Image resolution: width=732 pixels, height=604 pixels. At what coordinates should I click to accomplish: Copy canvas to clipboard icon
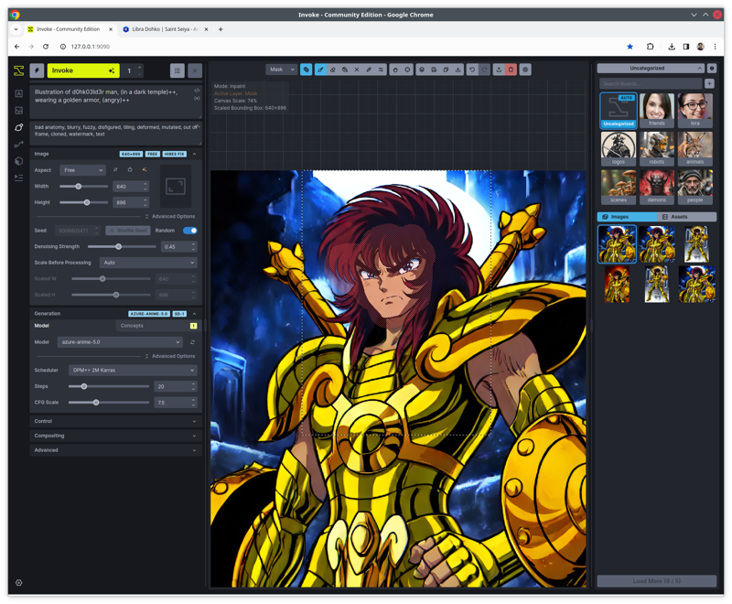click(x=446, y=70)
